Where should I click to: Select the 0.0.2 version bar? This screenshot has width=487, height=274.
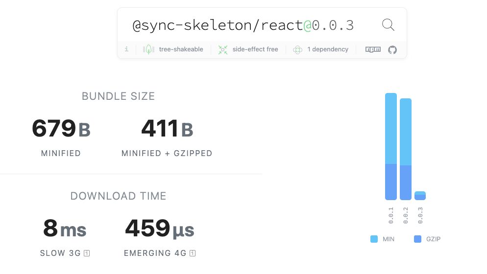pos(406,149)
